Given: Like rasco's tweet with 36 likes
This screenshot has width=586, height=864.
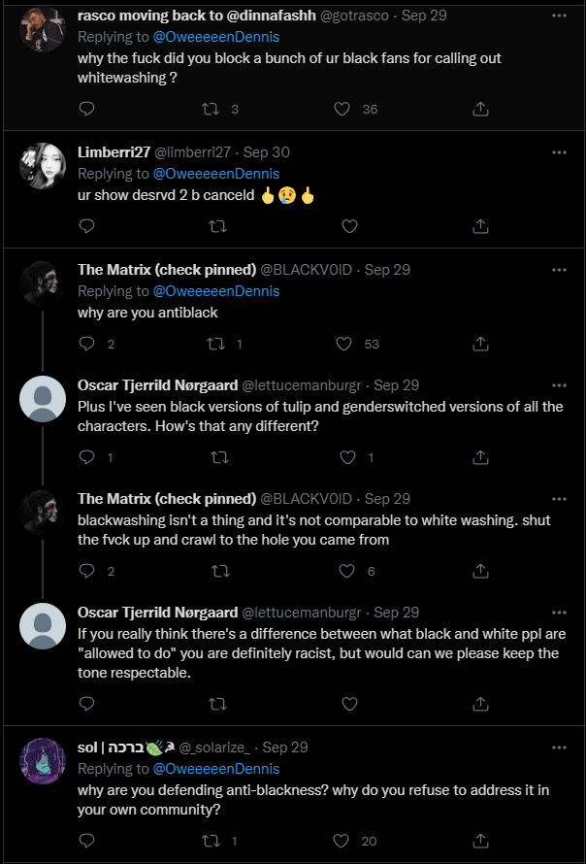Looking at the screenshot, I should point(342,110).
